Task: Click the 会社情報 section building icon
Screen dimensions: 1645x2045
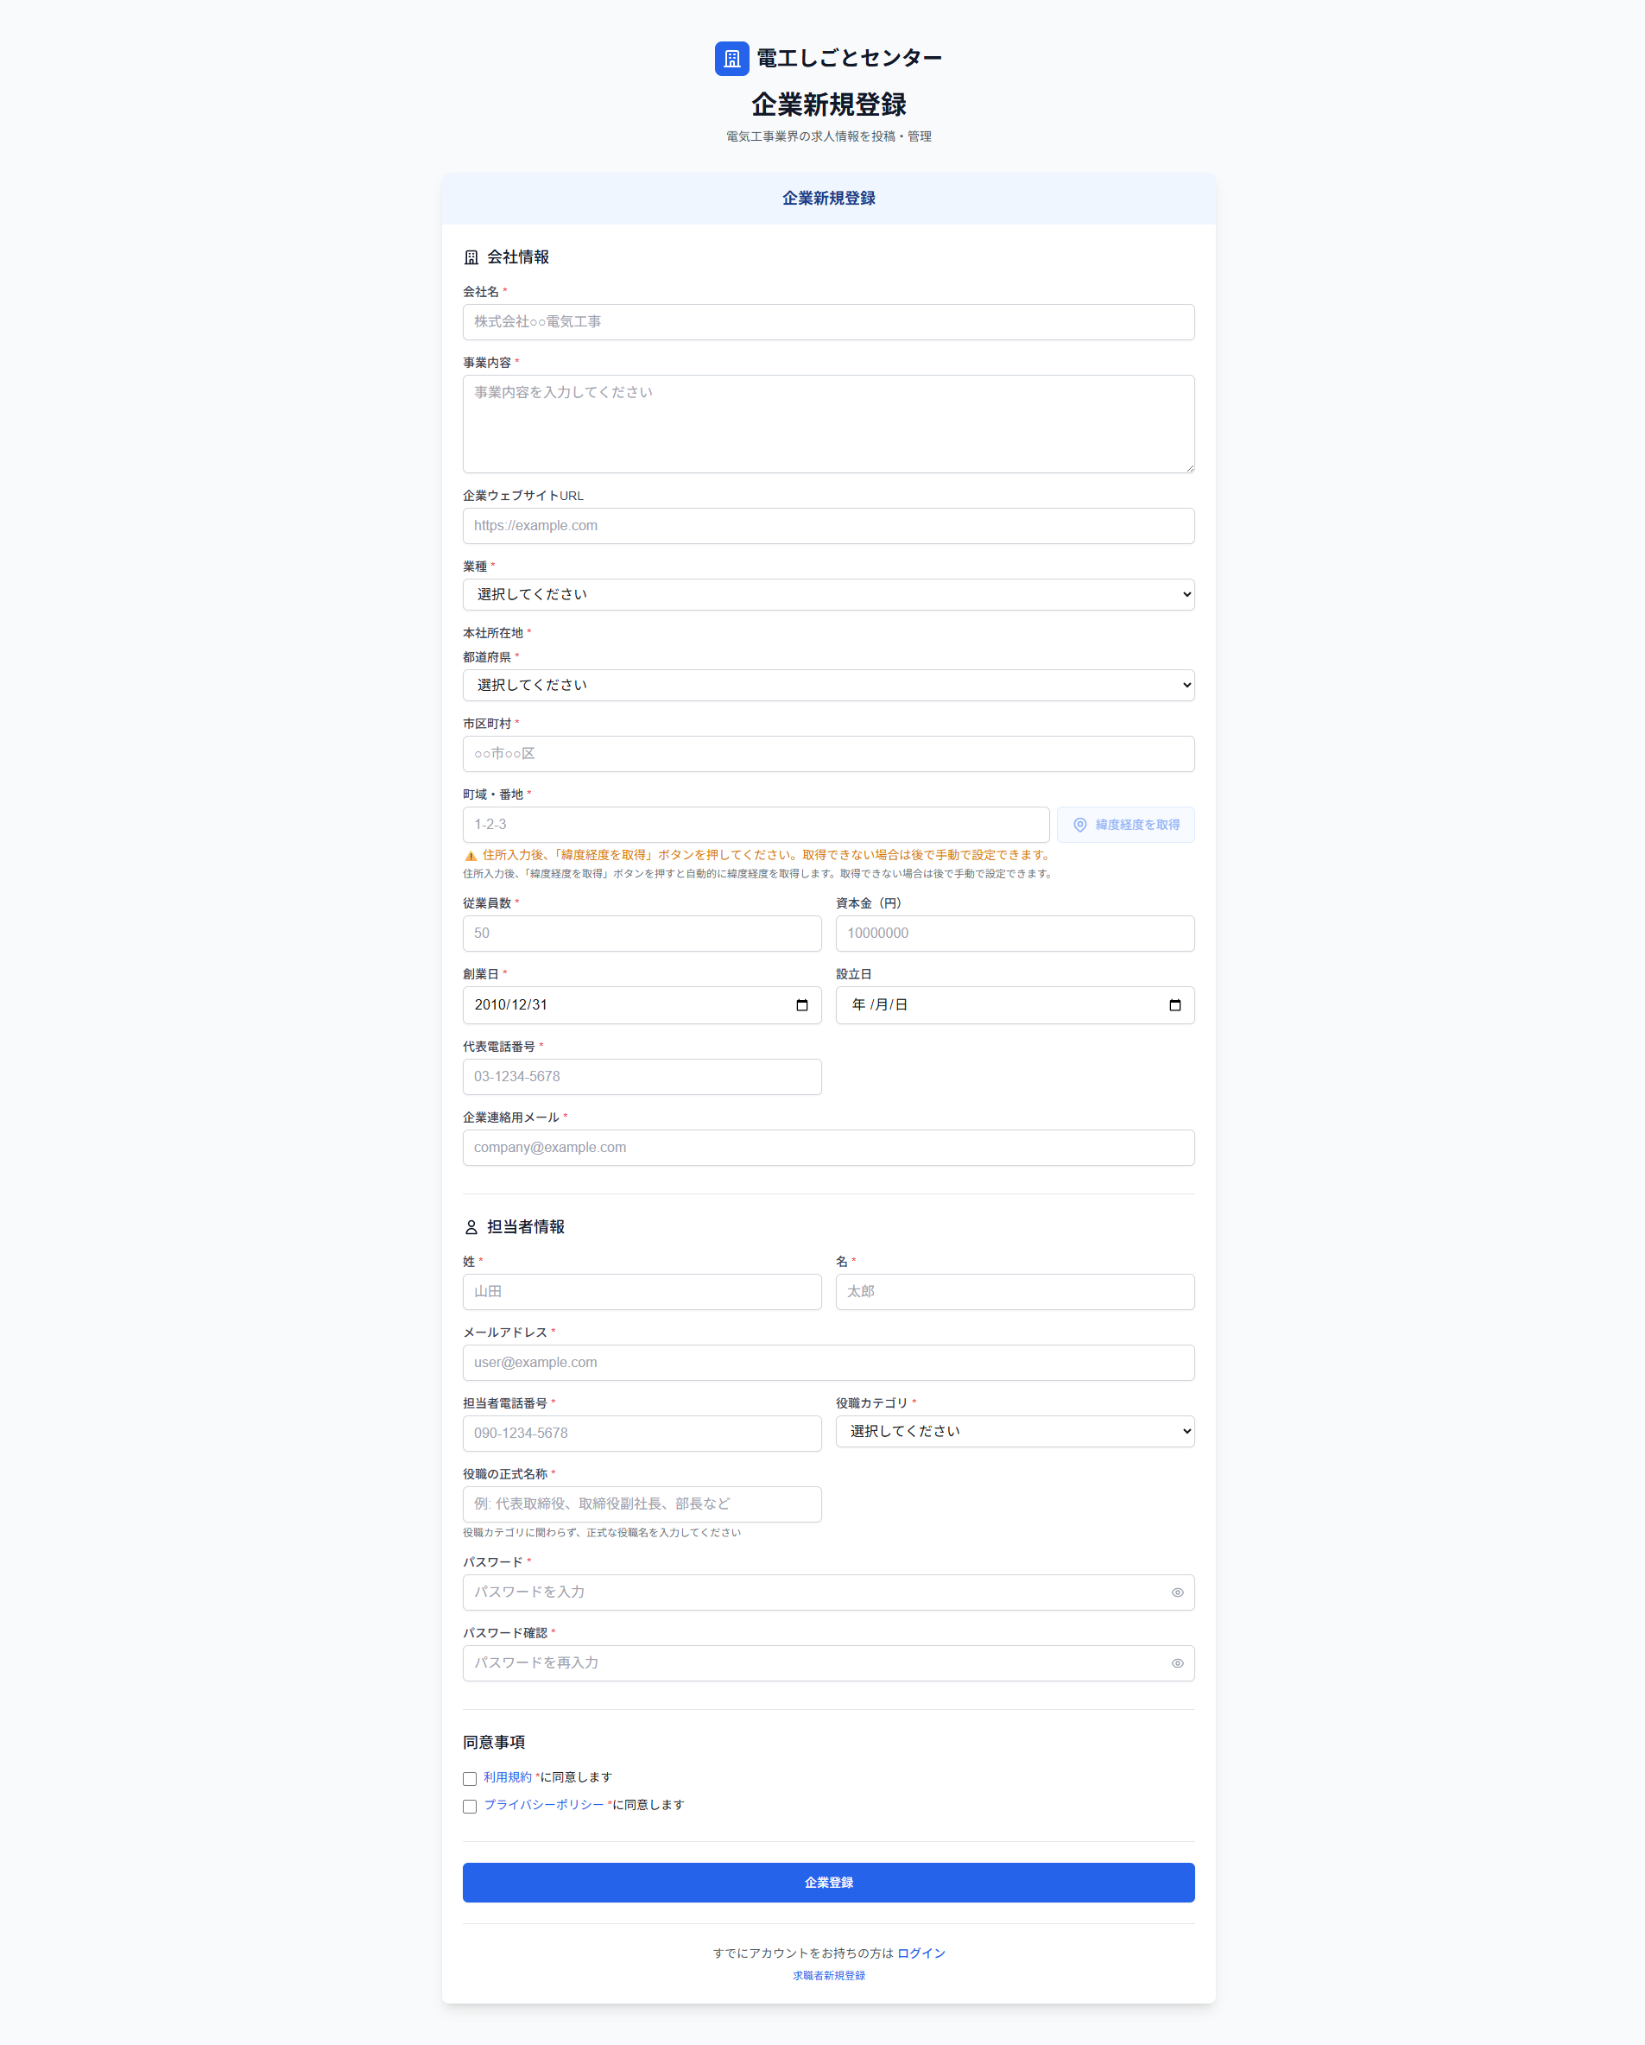Action: [x=471, y=258]
